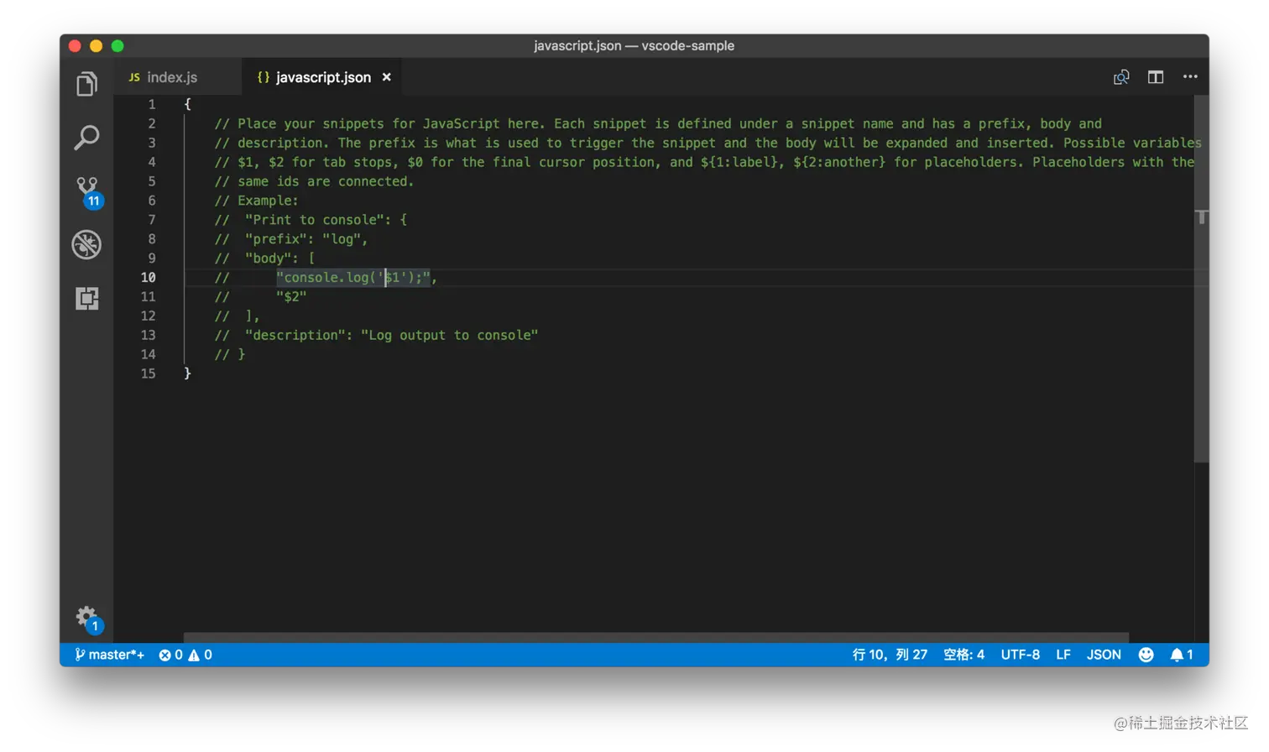
Task: Open the Extensions view in activity bar
Action: [x=86, y=298]
